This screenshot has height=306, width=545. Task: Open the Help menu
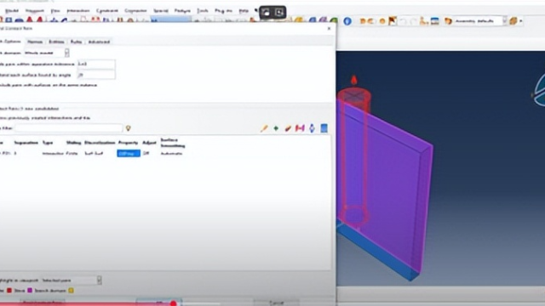pos(244,11)
